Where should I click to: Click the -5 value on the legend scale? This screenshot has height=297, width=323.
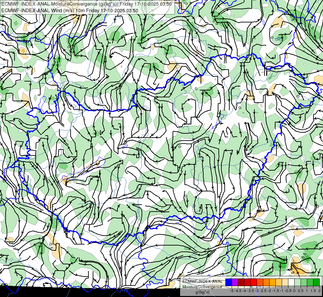232,290
